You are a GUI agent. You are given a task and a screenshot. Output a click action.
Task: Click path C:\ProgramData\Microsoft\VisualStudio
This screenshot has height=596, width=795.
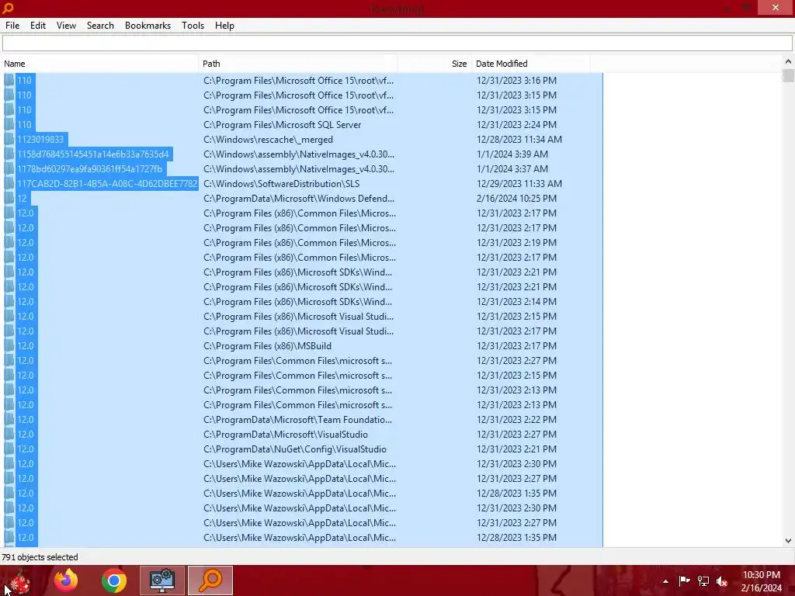286,435
